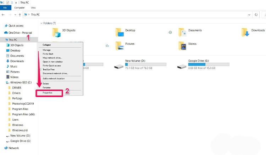
Task: Open the Downloads folder in main pane
Action: pyautogui.click(x=245, y=33)
